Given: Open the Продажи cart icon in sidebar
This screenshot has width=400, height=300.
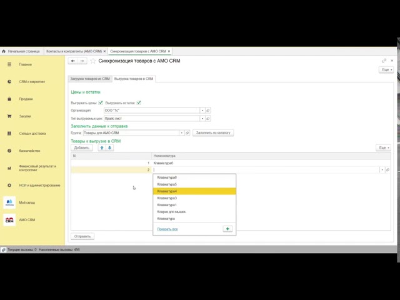Looking at the screenshot, I should 9,99.
